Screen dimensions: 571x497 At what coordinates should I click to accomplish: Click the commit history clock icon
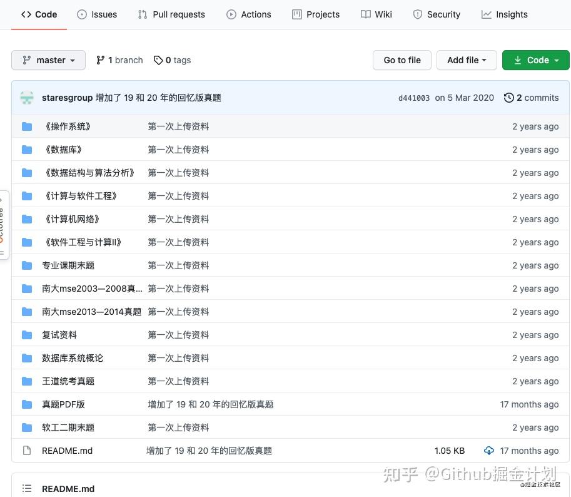[x=508, y=98]
